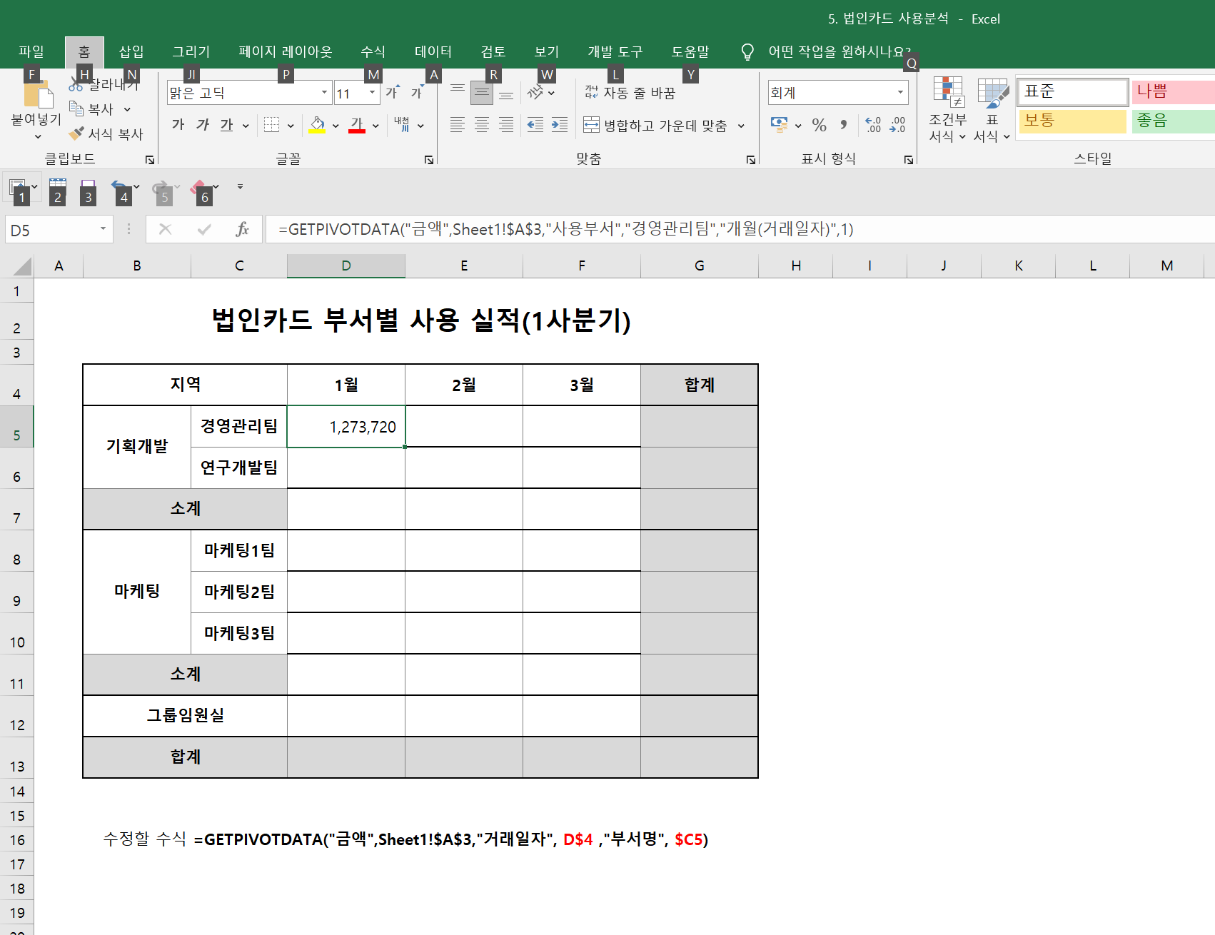Apply the 나쁨 cell style

pyautogui.click(x=1172, y=91)
